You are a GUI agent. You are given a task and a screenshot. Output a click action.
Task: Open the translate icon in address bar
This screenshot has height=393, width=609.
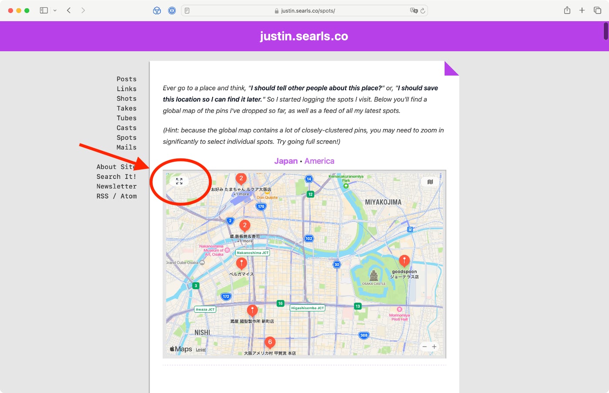(x=413, y=11)
